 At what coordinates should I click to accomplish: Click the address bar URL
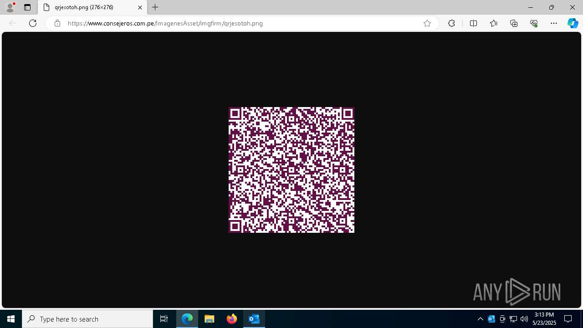(165, 23)
